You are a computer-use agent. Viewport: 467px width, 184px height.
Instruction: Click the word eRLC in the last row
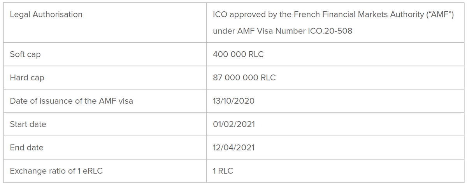93,171
